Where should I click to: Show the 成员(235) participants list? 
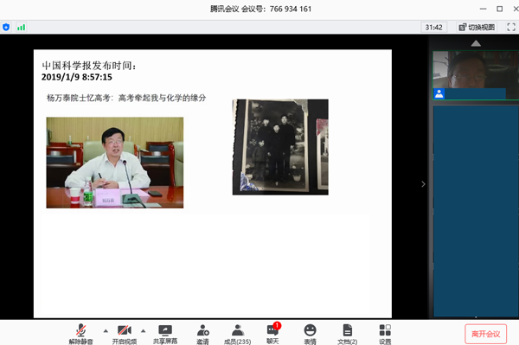[x=237, y=334]
